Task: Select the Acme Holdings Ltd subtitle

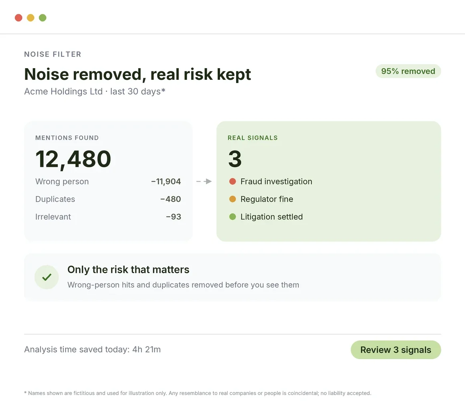Action: (95, 91)
